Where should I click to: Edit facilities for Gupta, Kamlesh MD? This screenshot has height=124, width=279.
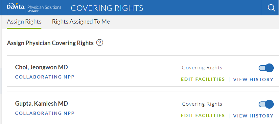pos(203,115)
